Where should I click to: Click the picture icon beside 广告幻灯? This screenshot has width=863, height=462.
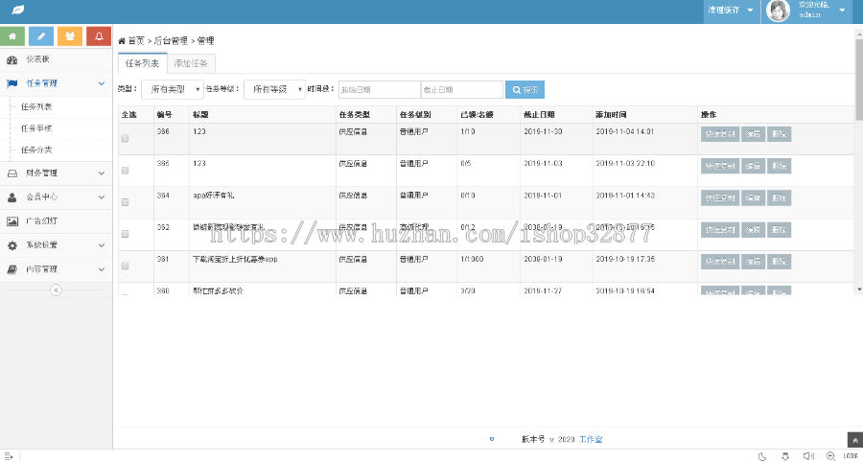[x=12, y=221]
